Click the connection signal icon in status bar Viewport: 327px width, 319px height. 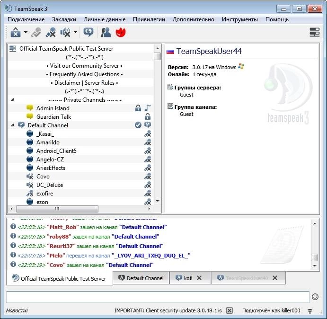[x=310, y=311]
